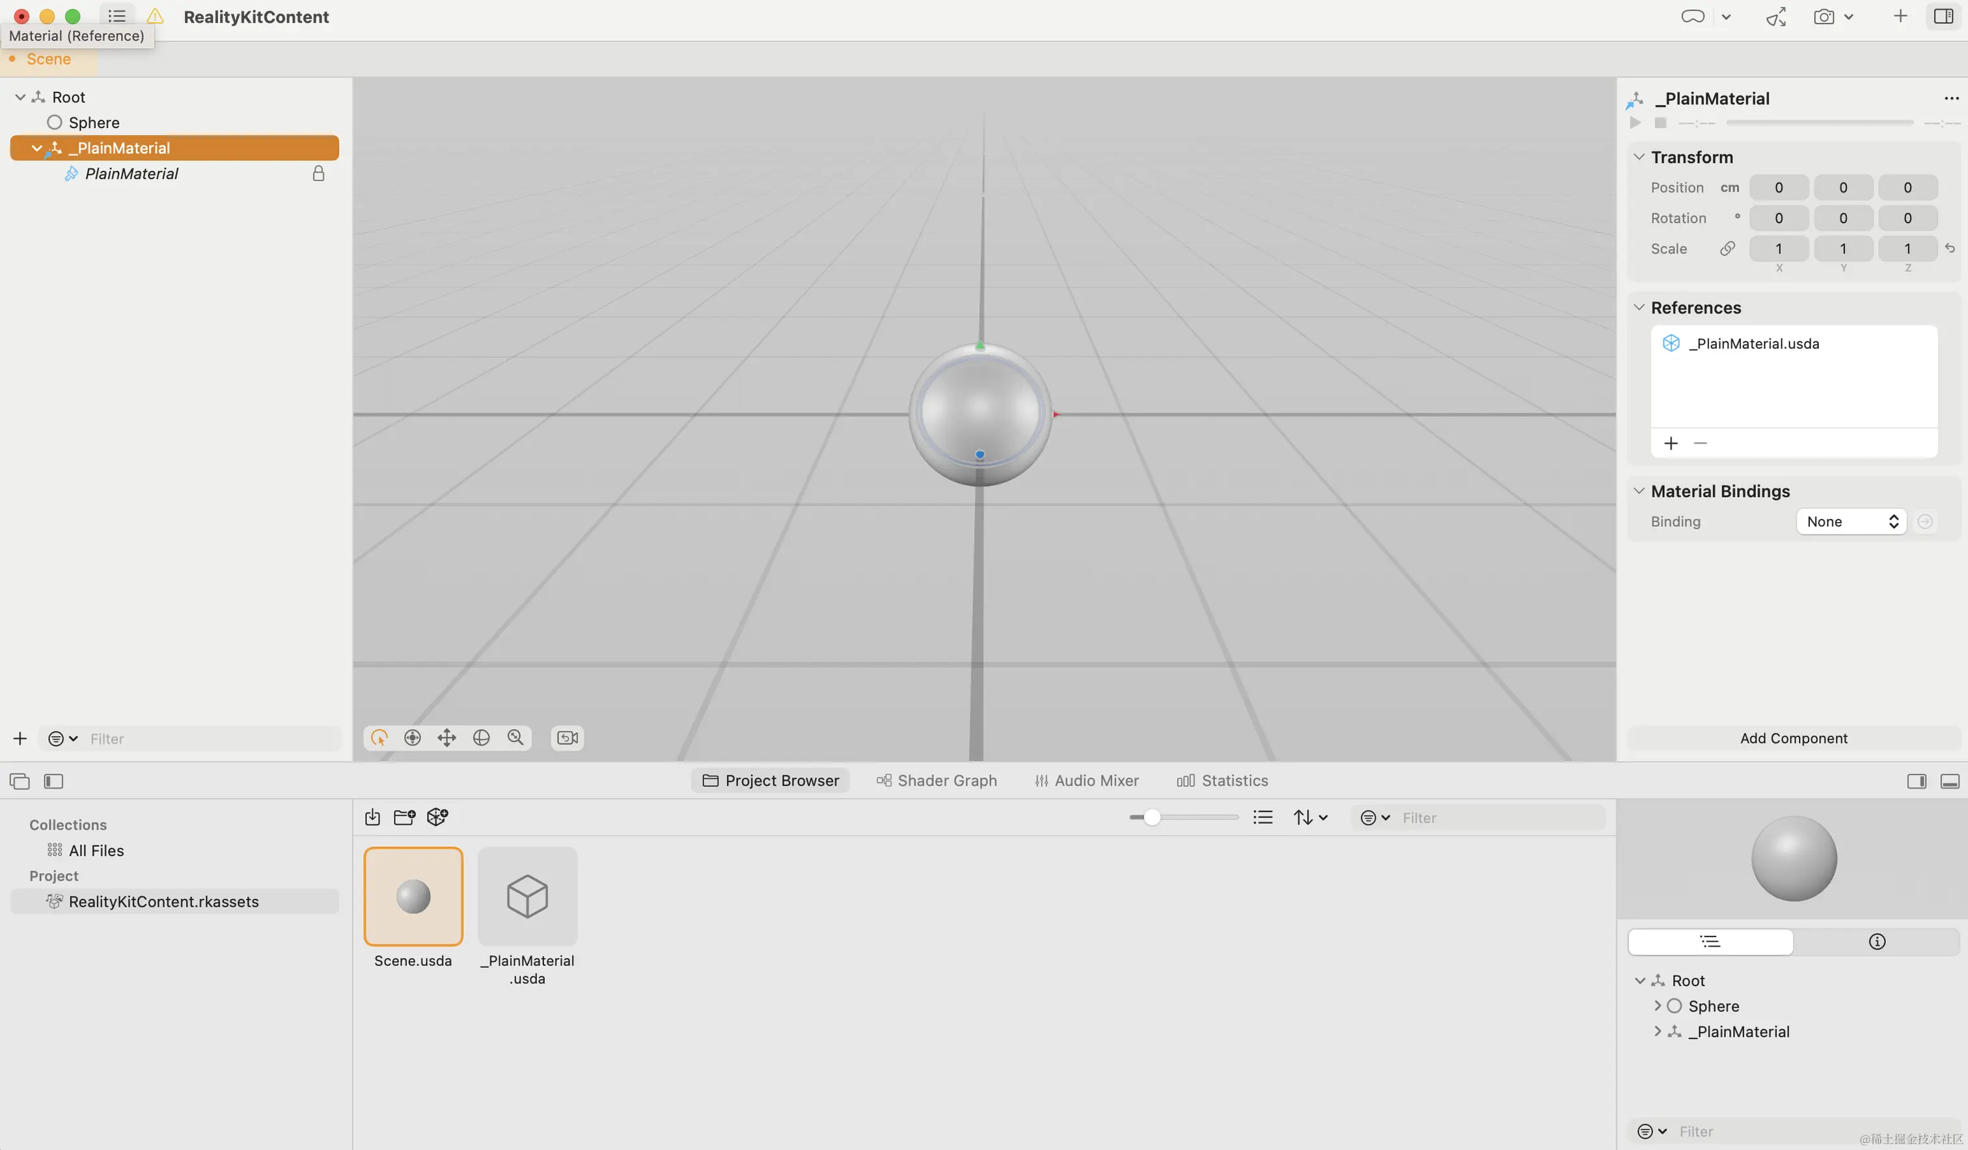Click the camera snapshot icon
Viewport: 1968px width, 1150px height.
(x=1824, y=16)
